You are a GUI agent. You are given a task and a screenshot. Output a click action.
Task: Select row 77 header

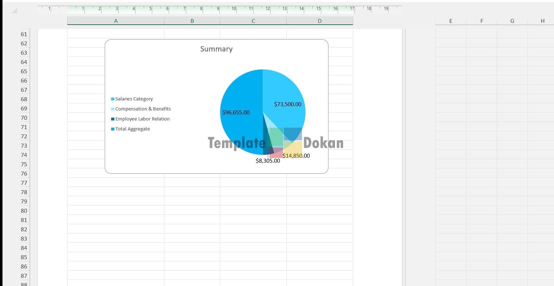24,183
